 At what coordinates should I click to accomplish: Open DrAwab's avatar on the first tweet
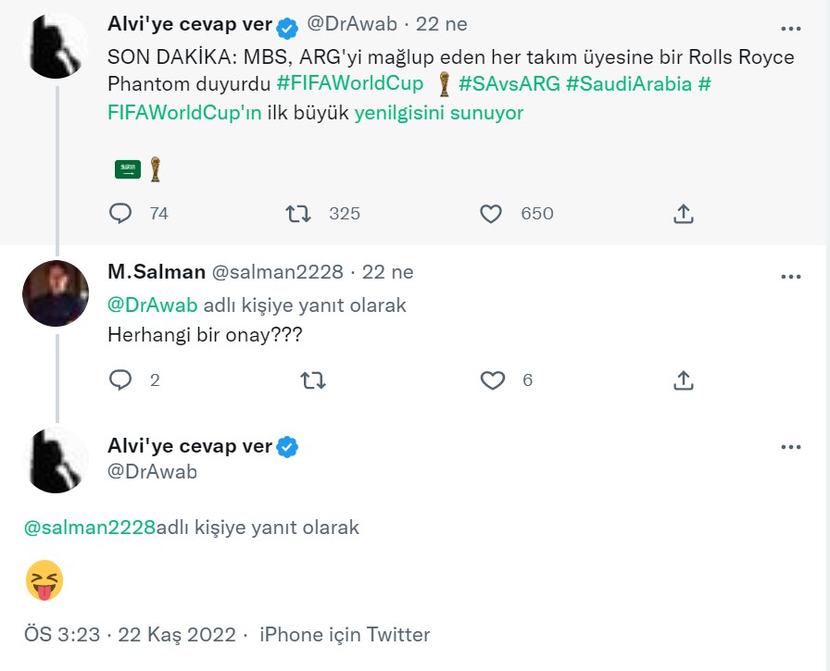click(x=56, y=46)
